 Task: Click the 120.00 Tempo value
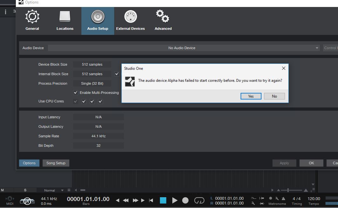[314, 199]
